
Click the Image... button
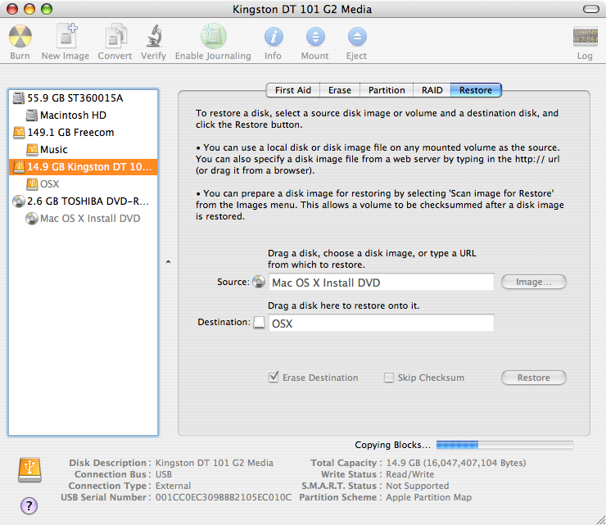point(534,282)
